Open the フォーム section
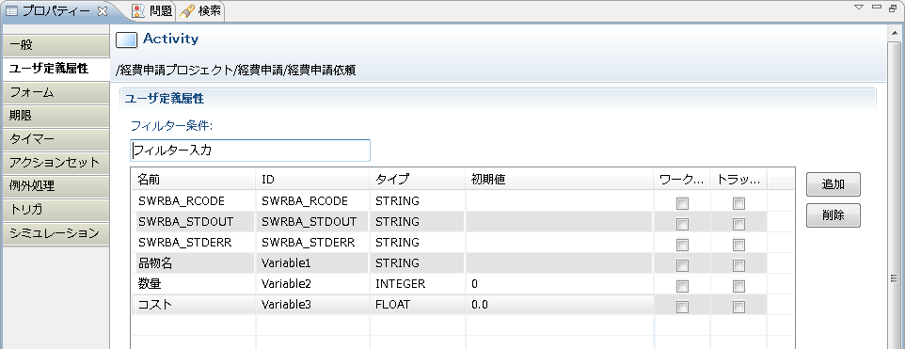The height and width of the screenshot is (349, 905). coord(56,92)
